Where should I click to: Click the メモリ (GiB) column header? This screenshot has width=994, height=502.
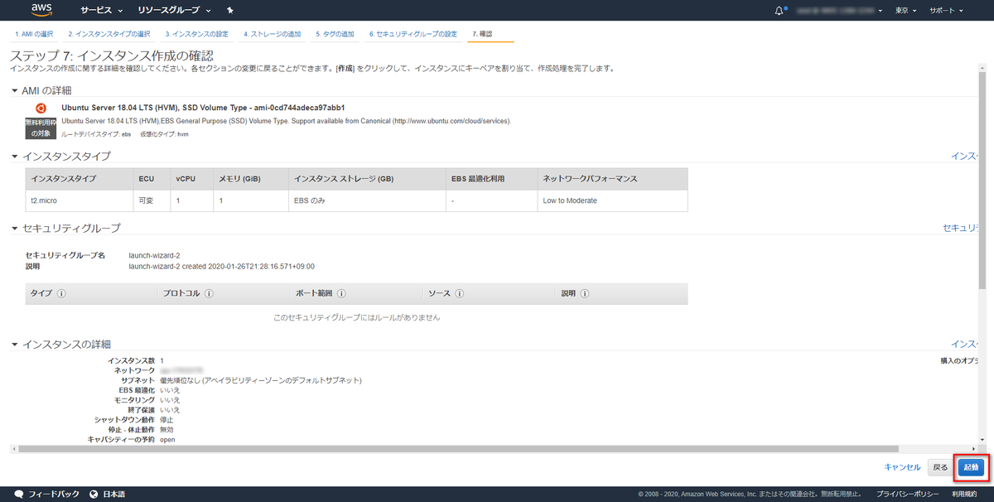[x=250, y=179]
